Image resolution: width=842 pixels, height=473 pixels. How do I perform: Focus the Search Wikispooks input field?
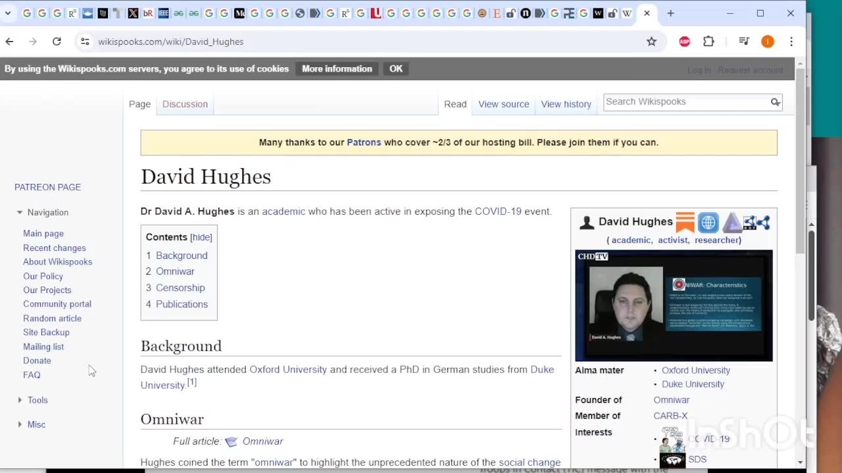point(686,102)
